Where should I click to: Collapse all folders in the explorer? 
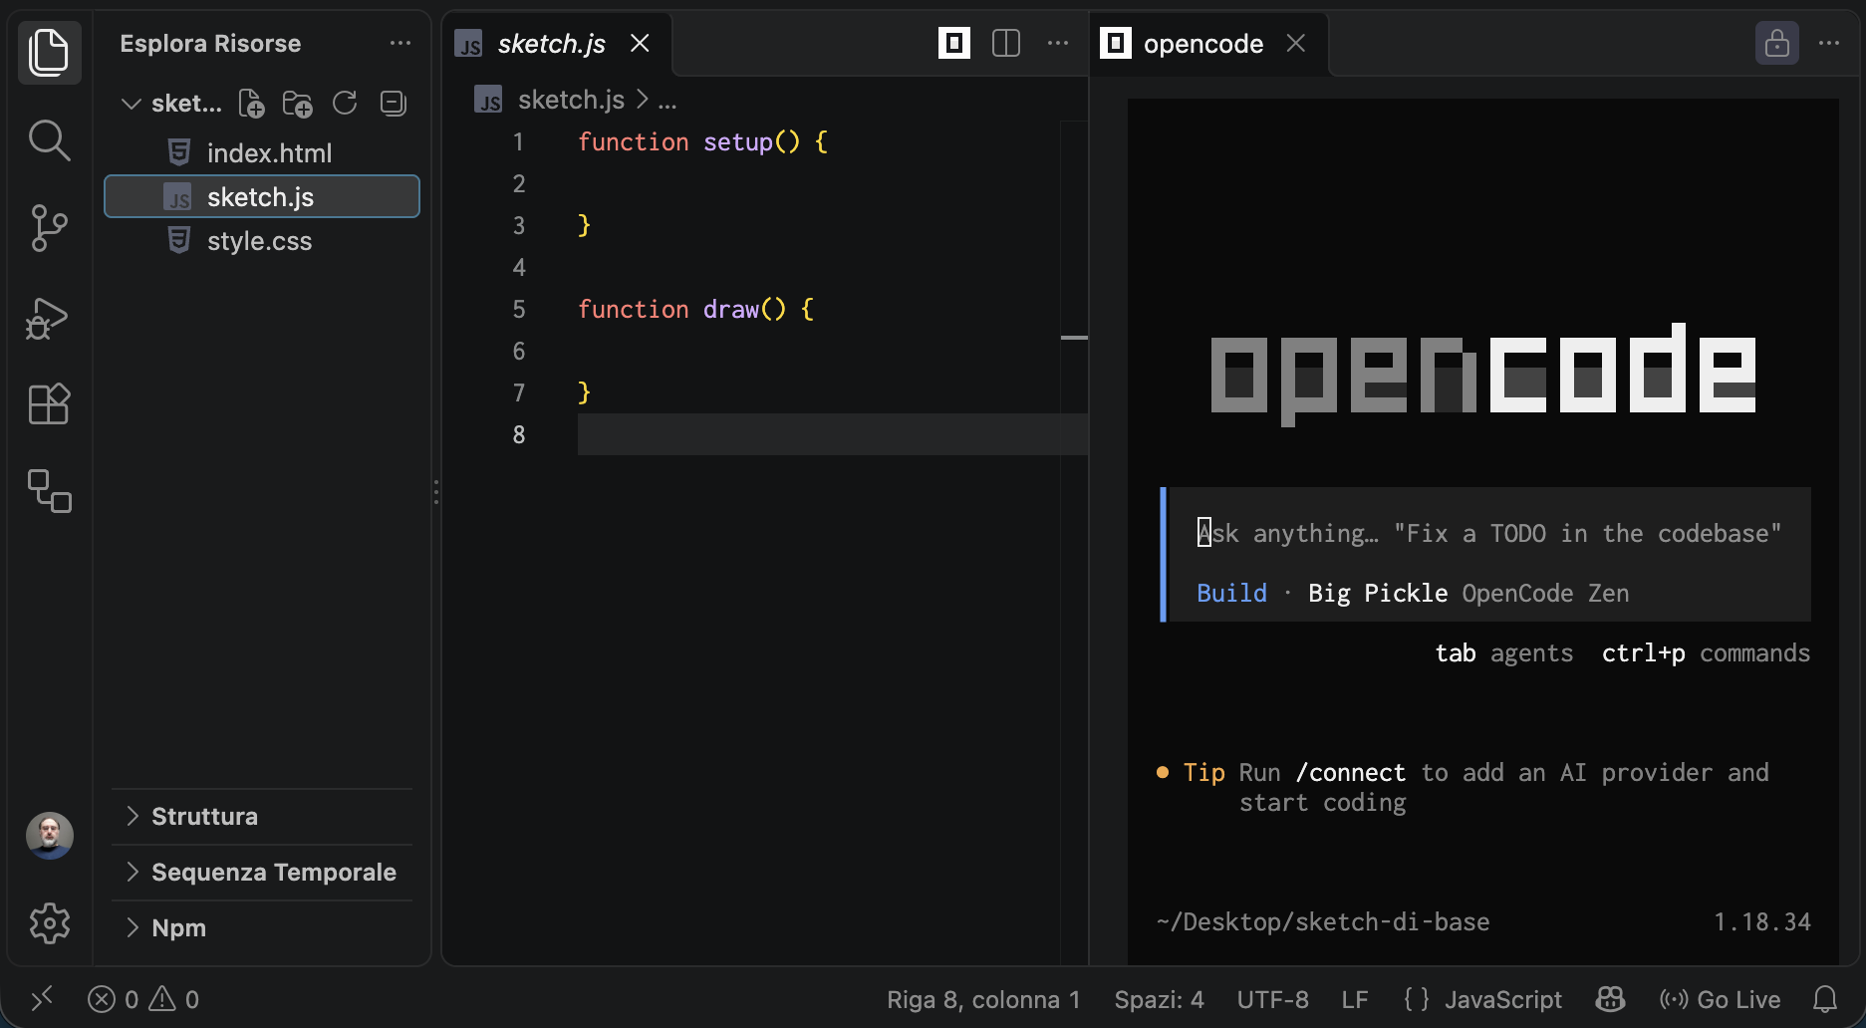[394, 103]
